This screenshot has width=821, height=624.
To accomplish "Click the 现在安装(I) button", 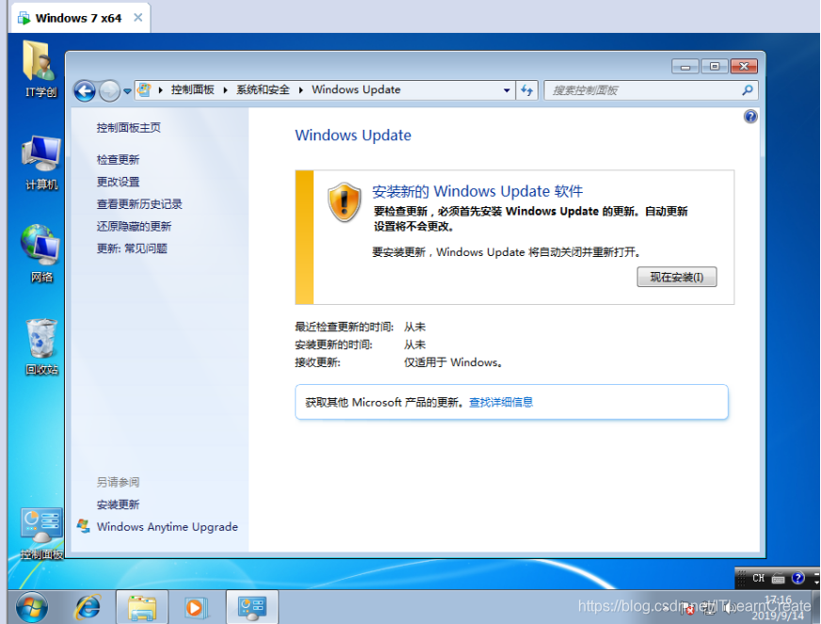I will [677, 277].
